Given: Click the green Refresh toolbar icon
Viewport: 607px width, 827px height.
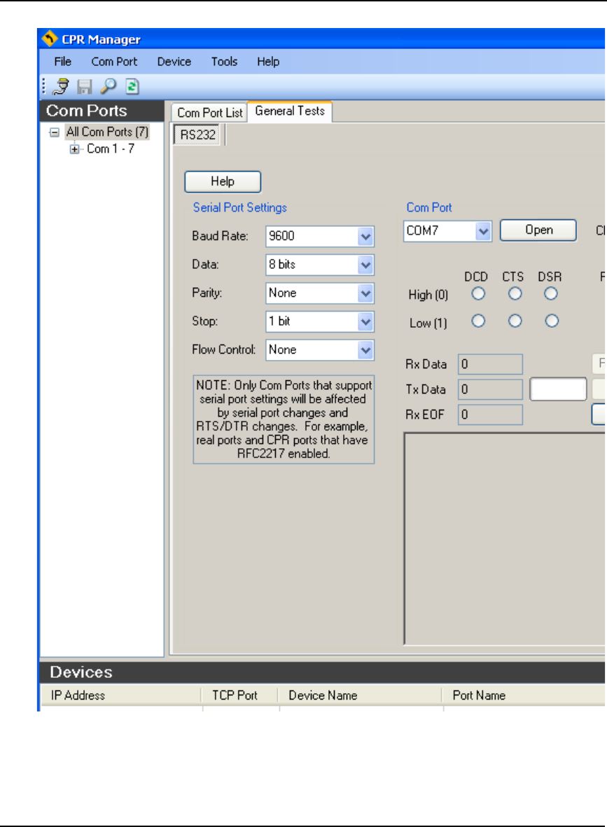Looking at the screenshot, I should tap(132, 87).
